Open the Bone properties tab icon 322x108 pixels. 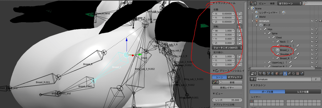point(290,74)
